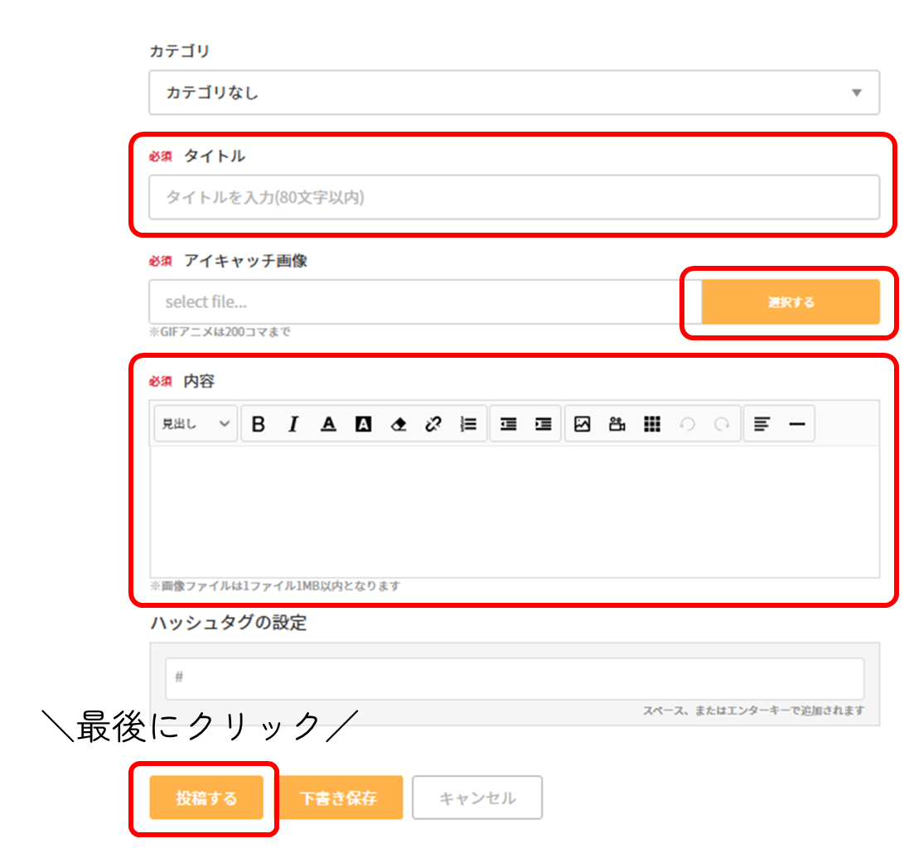Screen dimensions: 909x848
Task: Insert a numbered list
Action: [x=468, y=424]
